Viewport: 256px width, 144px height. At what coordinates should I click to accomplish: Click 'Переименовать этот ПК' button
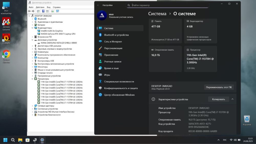(x=219, y=87)
